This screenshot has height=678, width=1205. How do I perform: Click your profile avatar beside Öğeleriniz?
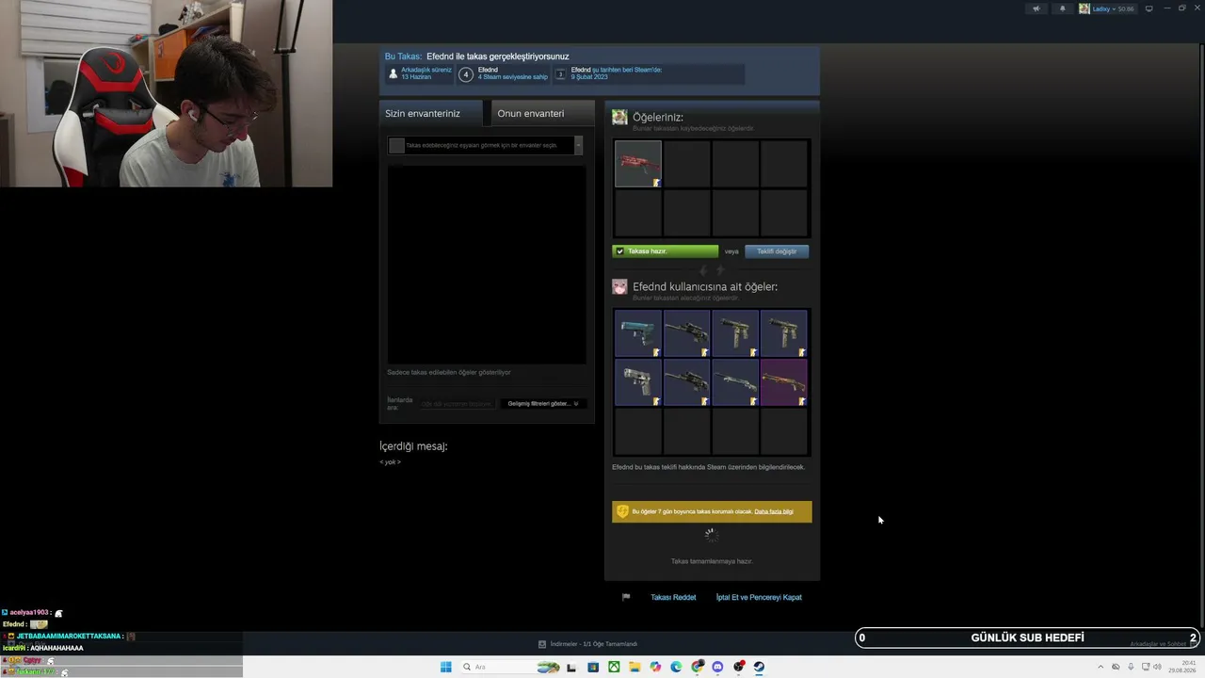(619, 117)
